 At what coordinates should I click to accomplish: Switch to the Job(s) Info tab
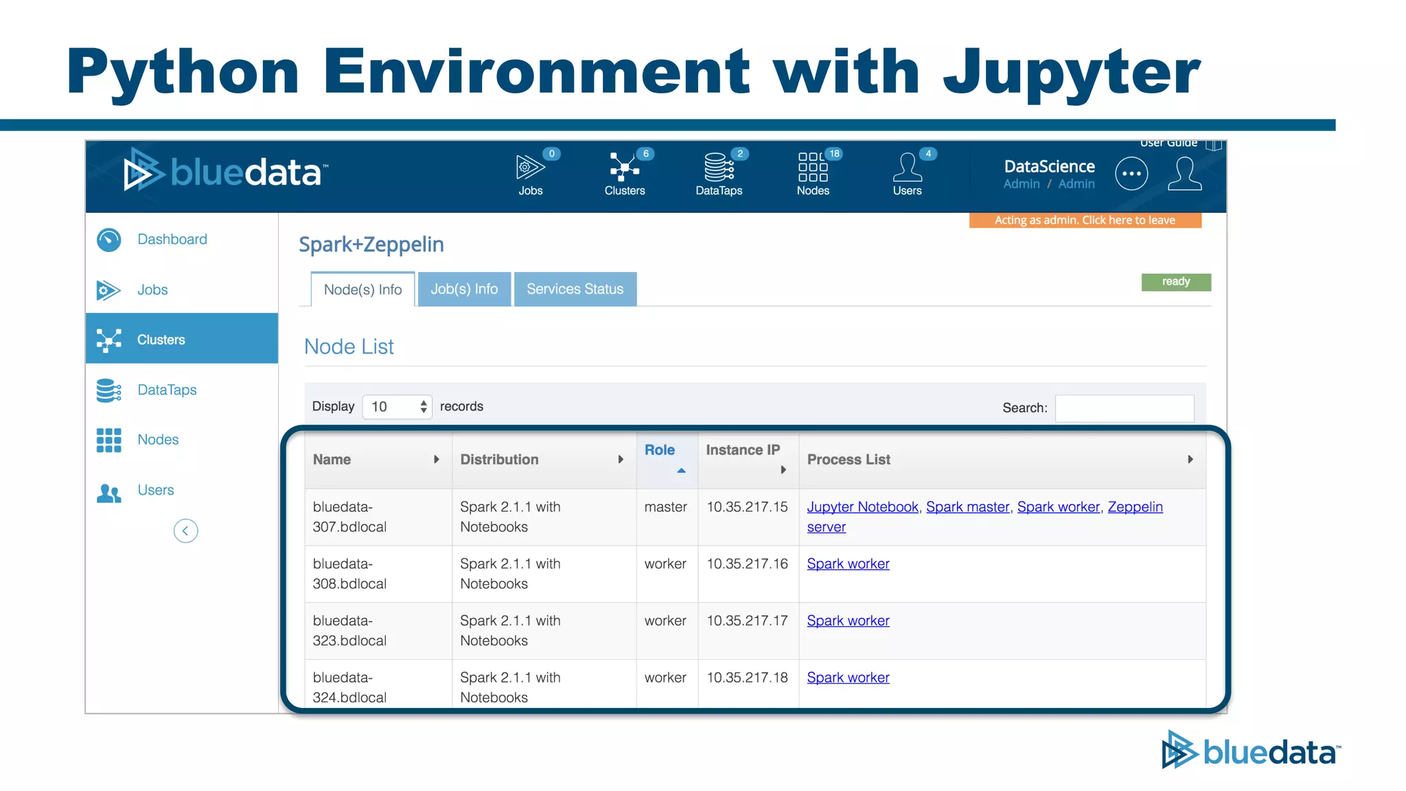coord(464,289)
